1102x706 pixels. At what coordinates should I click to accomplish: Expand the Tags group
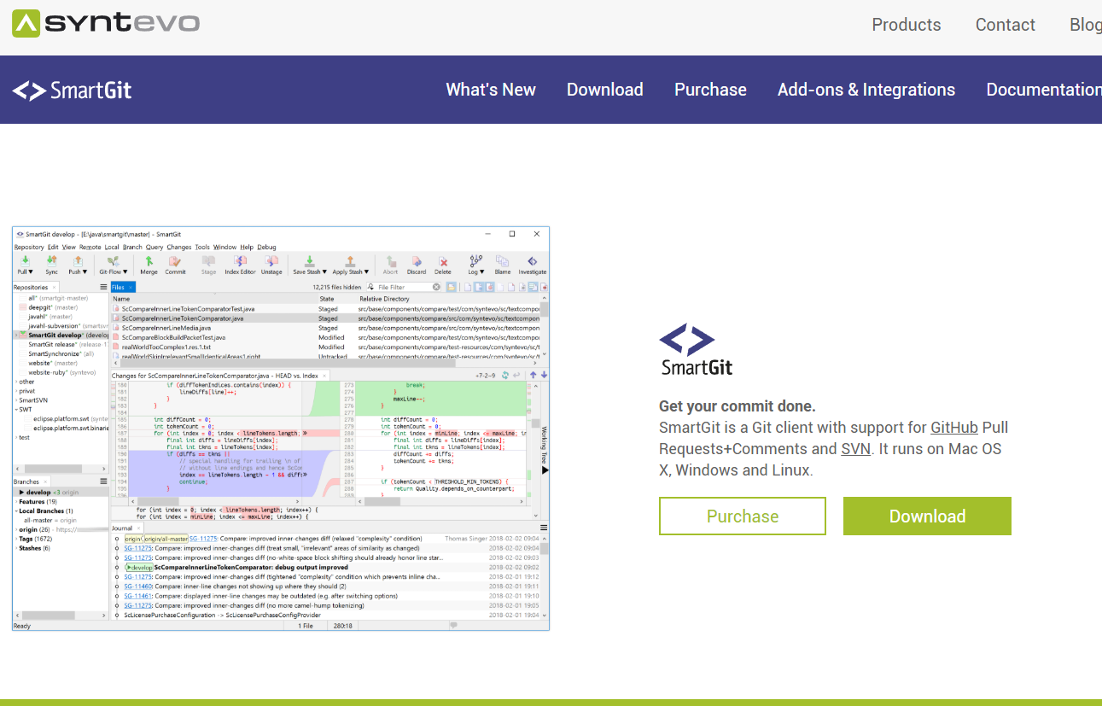(x=15, y=539)
